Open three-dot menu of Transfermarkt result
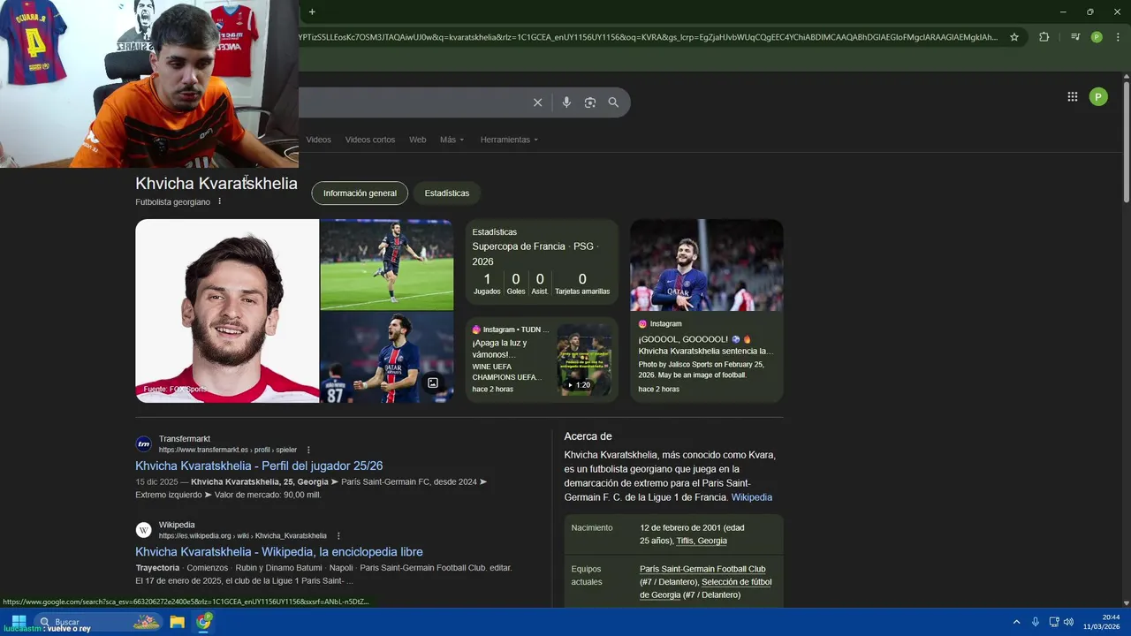Image resolution: width=1131 pixels, height=636 pixels. (x=308, y=450)
